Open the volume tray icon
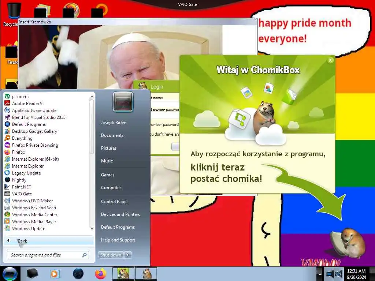Viewport: 375px width, 281px height. pos(339,274)
